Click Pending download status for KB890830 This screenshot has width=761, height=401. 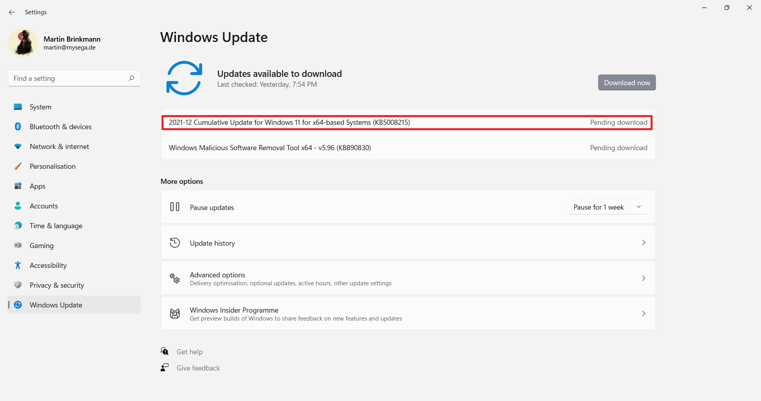(618, 148)
